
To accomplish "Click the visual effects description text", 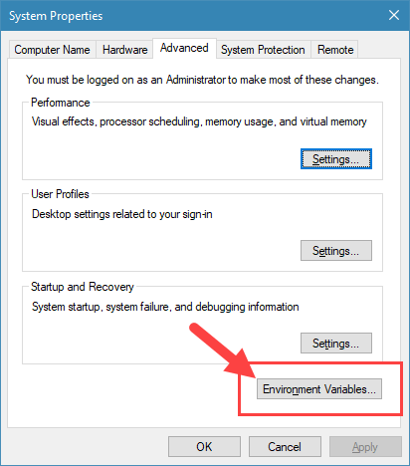I will pyautogui.click(x=199, y=121).
